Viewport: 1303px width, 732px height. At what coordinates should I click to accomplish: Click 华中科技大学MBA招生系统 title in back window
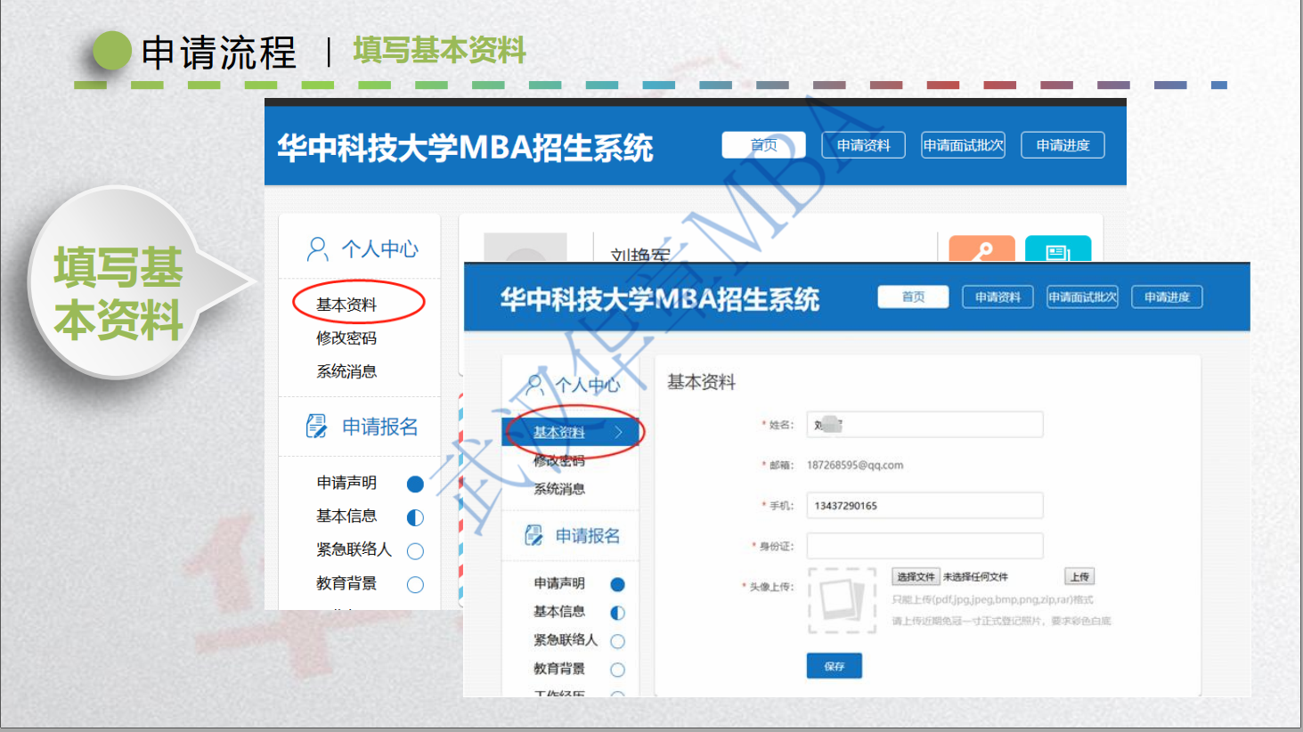[465, 148]
